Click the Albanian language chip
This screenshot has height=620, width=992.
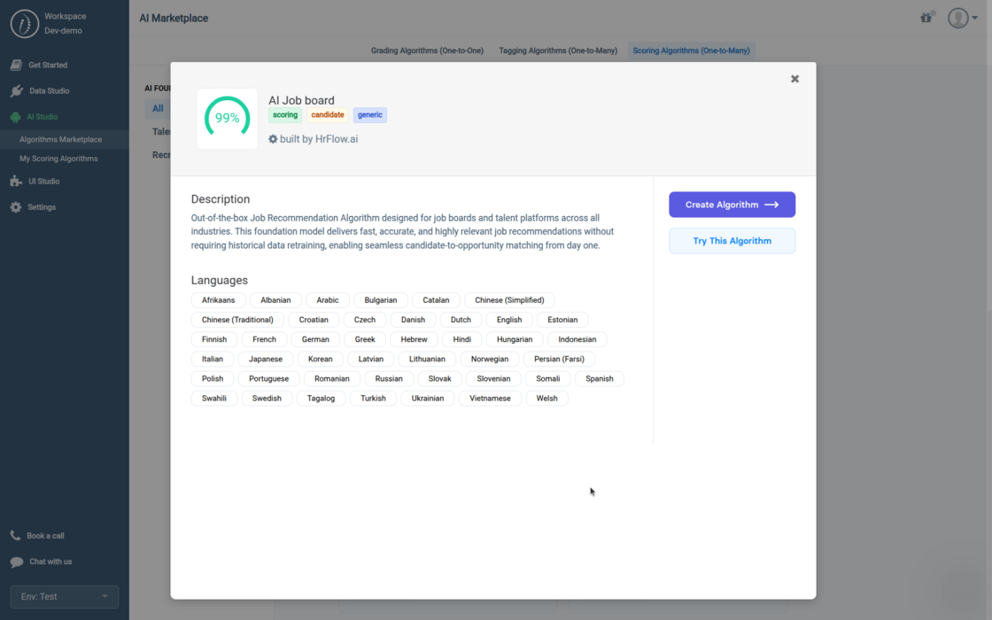pos(275,300)
